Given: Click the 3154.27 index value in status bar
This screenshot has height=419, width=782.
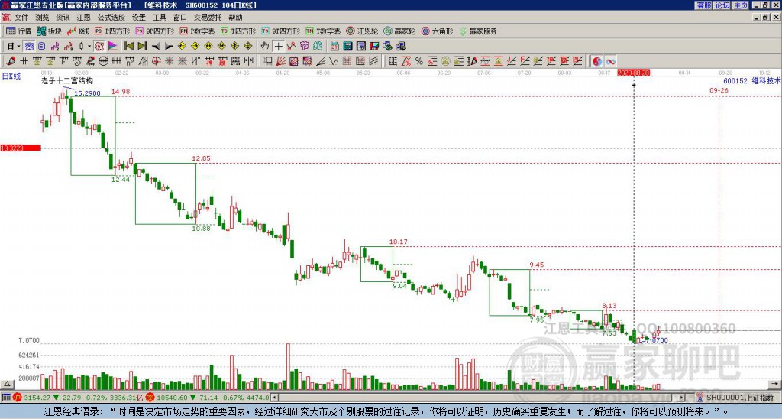Looking at the screenshot, I should click(37, 398).
